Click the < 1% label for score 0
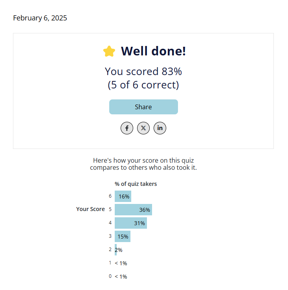Screen dimensions: 288x290 tap(121, 276)
